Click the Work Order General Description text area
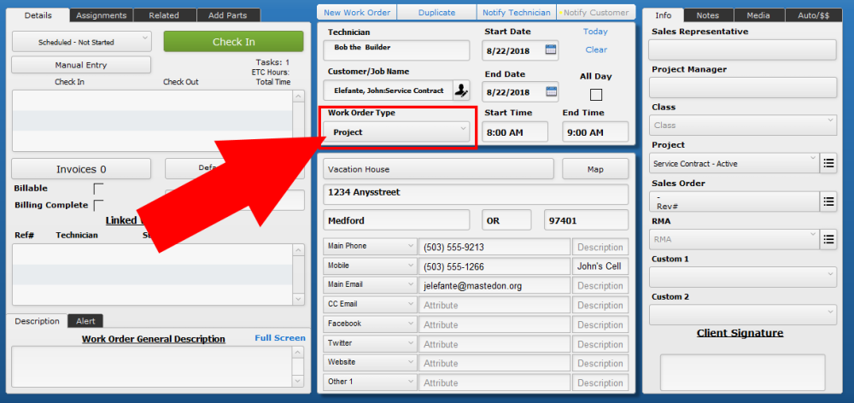Screen dimensions: 854x403 coord(152,366)
